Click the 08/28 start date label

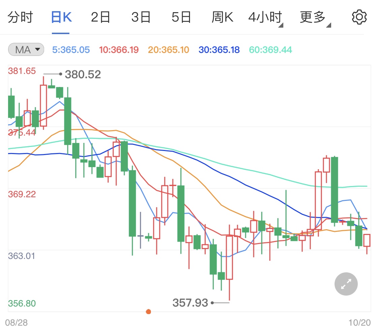pos(17,323)
